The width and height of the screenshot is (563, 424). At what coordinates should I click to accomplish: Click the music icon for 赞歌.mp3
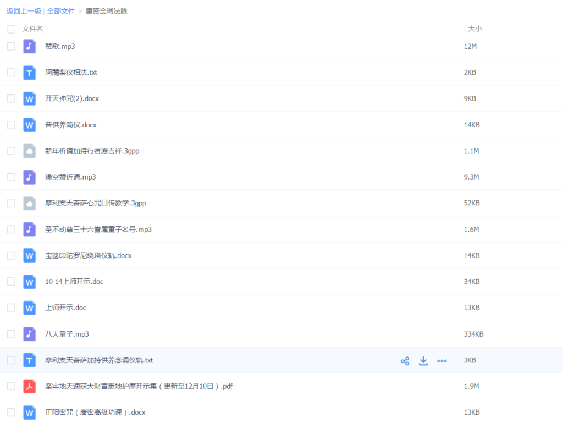pyautogui.click(x=30, y=47)
